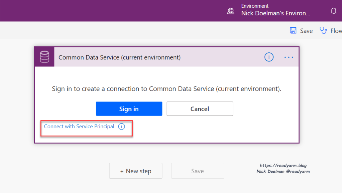
Task: Expand the Nick Doelman's Environment picker
Action: [x=275, y=13]
